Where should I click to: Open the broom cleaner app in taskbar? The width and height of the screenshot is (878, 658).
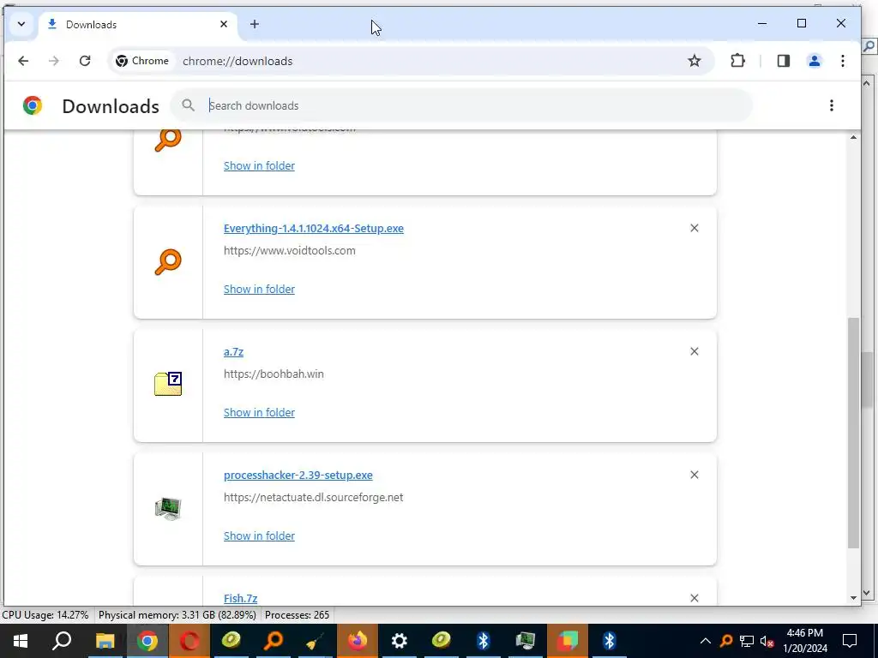coord(316,641)
